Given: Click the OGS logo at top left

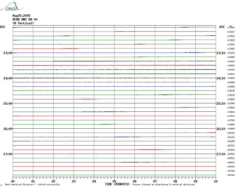Looking at the screenshot, I should pyautogui.click(x=12, y=6).
